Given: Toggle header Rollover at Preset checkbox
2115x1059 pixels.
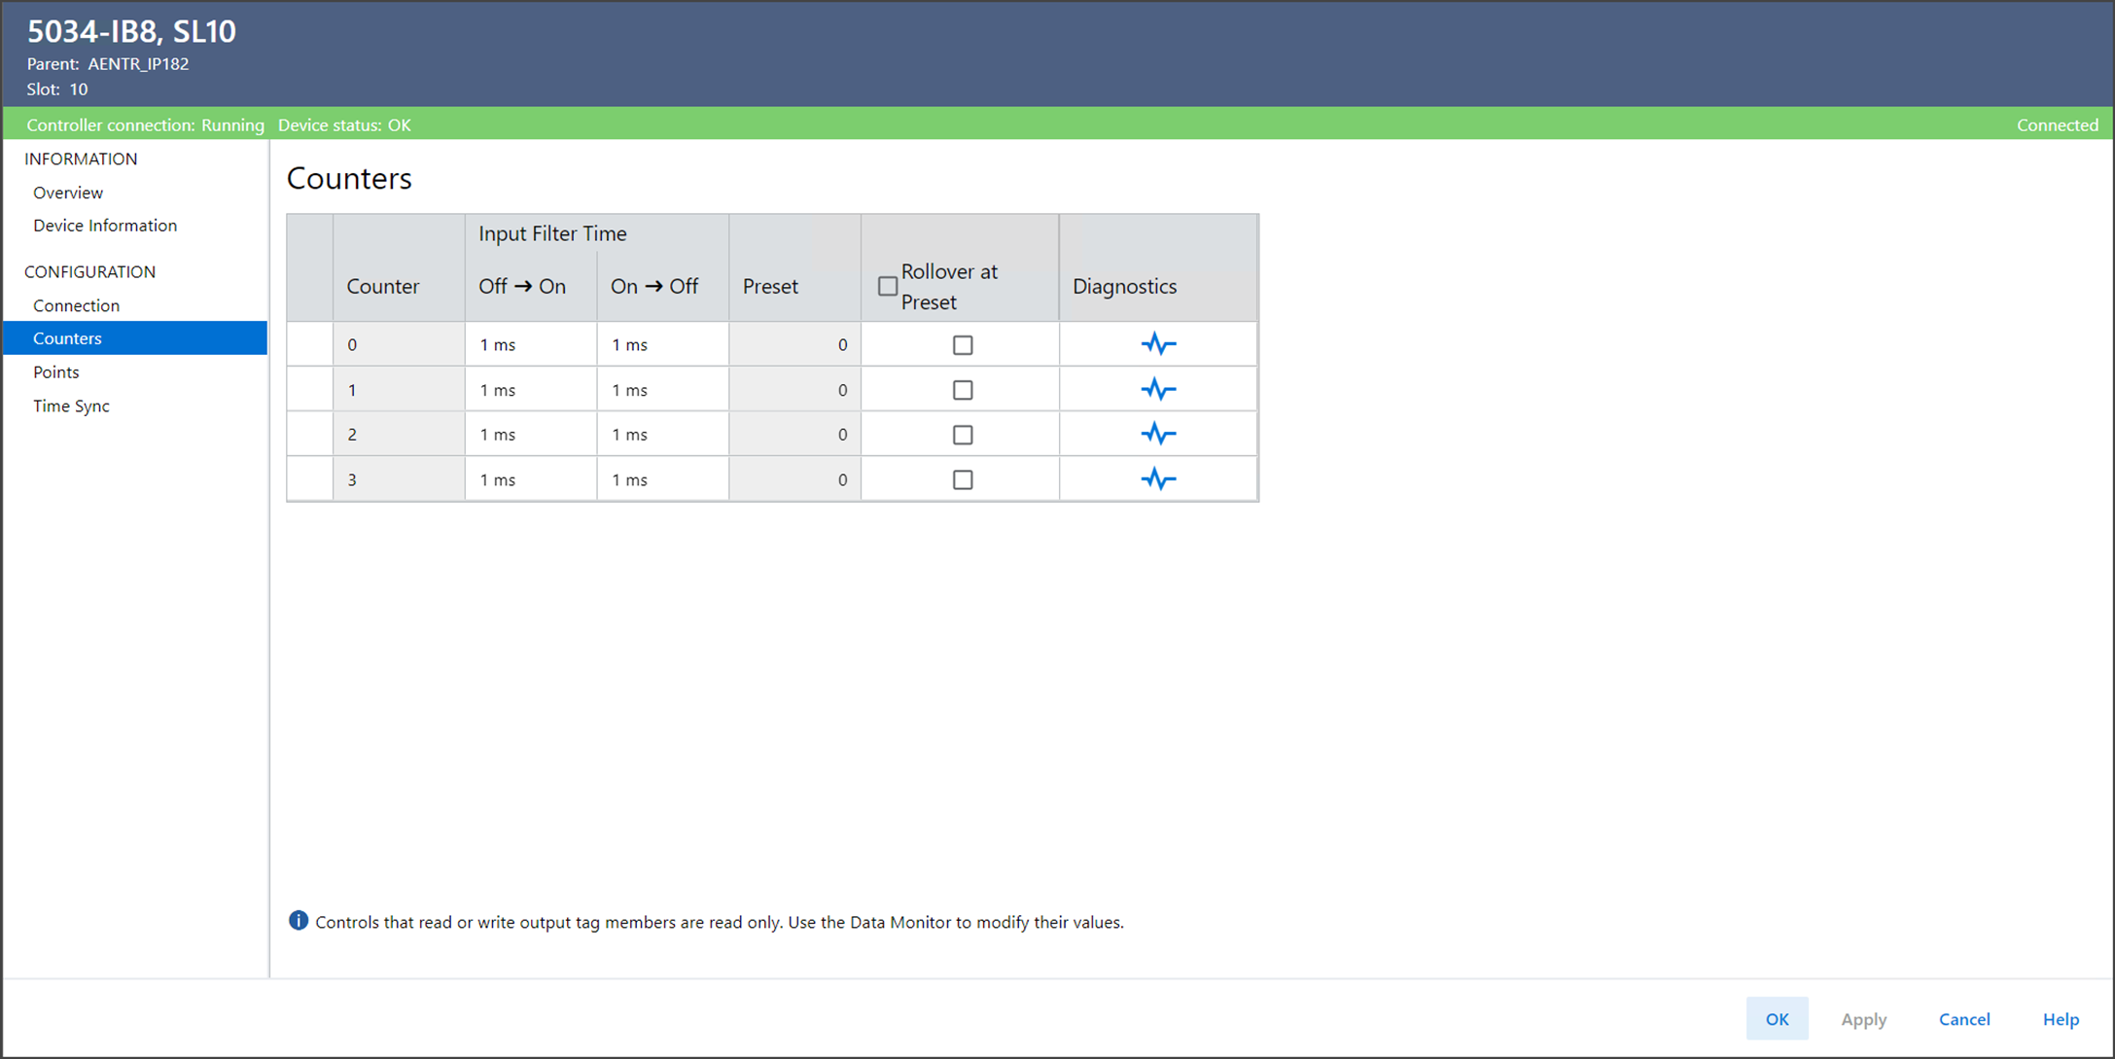Looking at the screenshot, I should [x=887, y=287].
